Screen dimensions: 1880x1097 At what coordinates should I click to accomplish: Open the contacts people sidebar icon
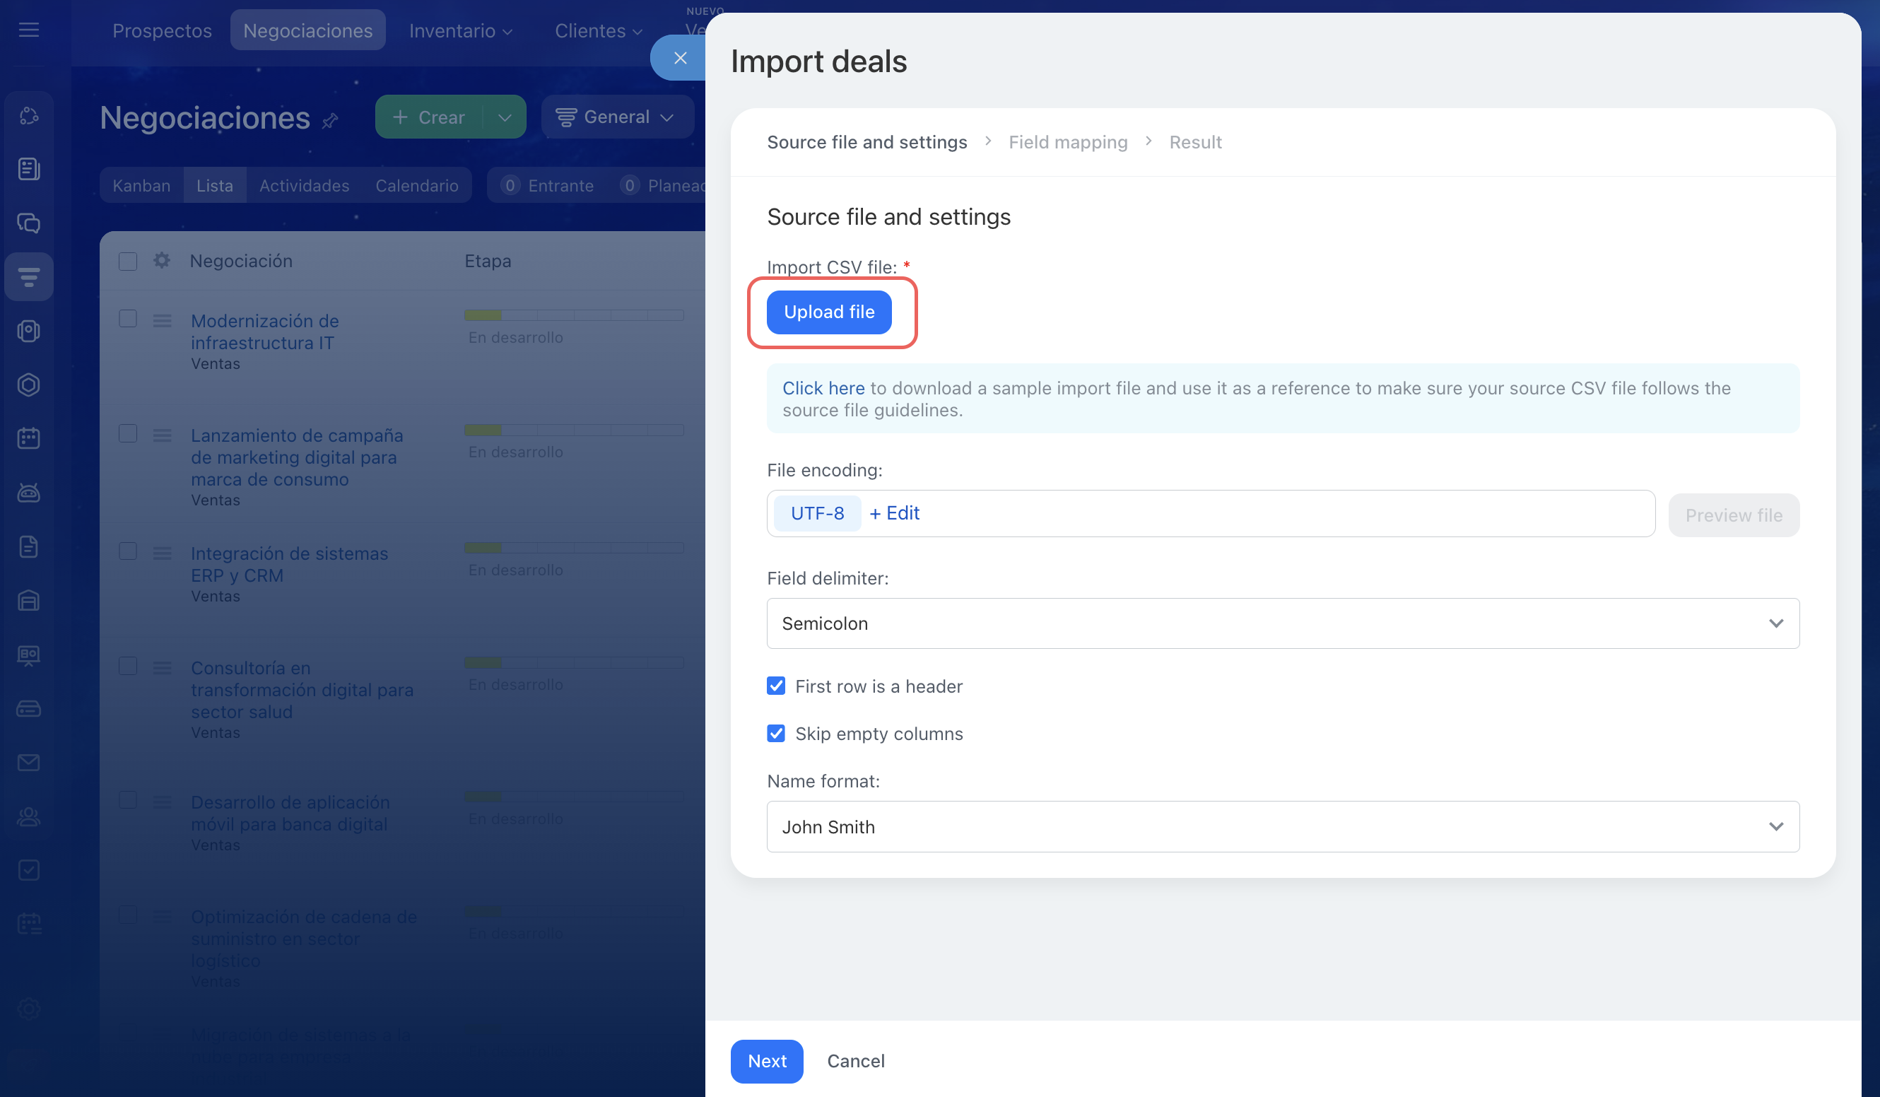coord(29,816)
